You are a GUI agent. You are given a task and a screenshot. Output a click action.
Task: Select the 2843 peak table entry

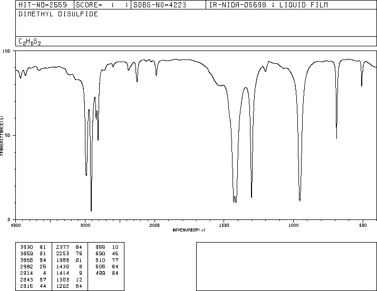click(26, 279)
